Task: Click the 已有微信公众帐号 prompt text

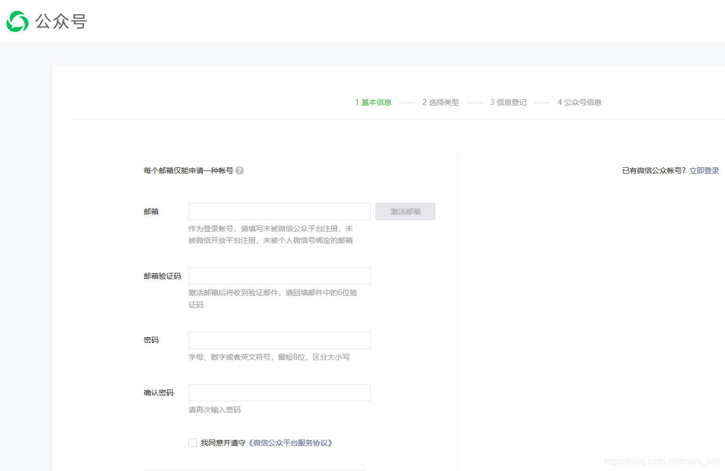Action: pos(652,170)
